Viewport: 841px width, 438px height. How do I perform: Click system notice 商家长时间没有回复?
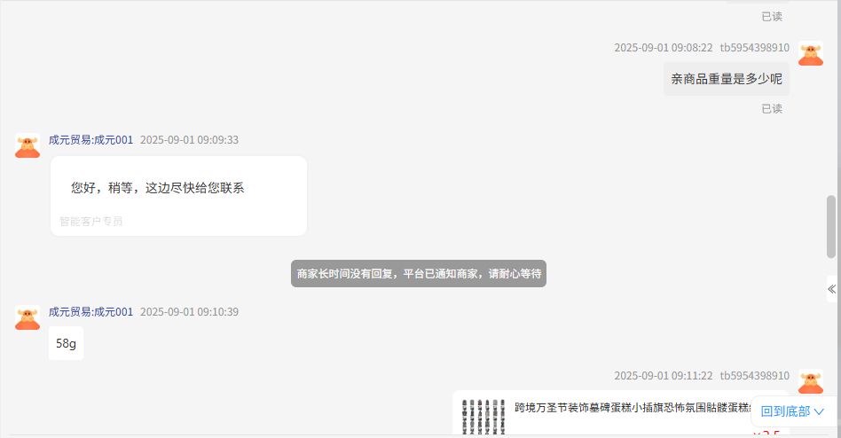pyautogui.click(x=419, y=274)
